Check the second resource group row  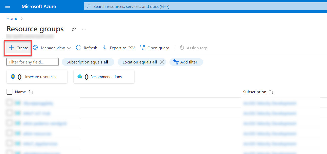pyautogui.click(x=9, y=113)
